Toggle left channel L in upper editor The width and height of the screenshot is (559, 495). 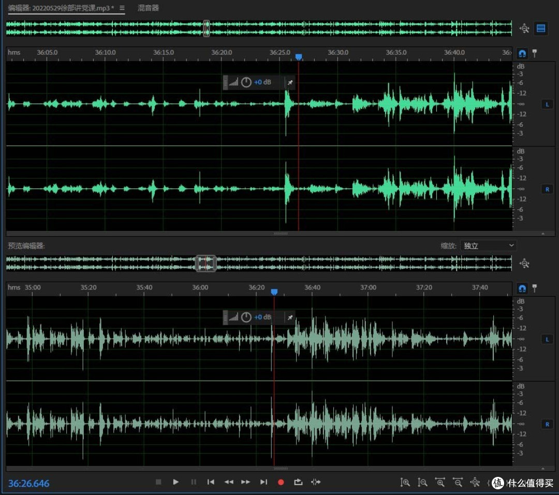click(547, 105)
